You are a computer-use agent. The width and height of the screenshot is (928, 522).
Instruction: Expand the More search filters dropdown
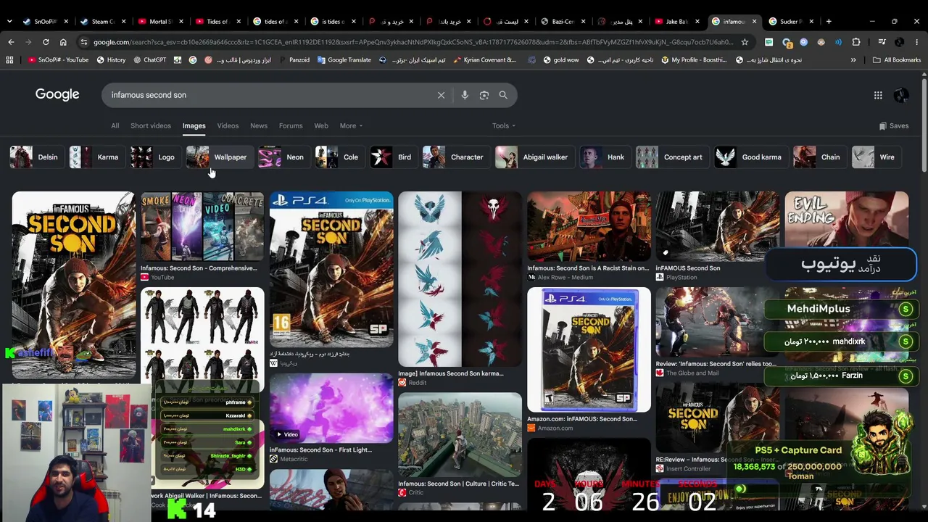pos(351,126)
